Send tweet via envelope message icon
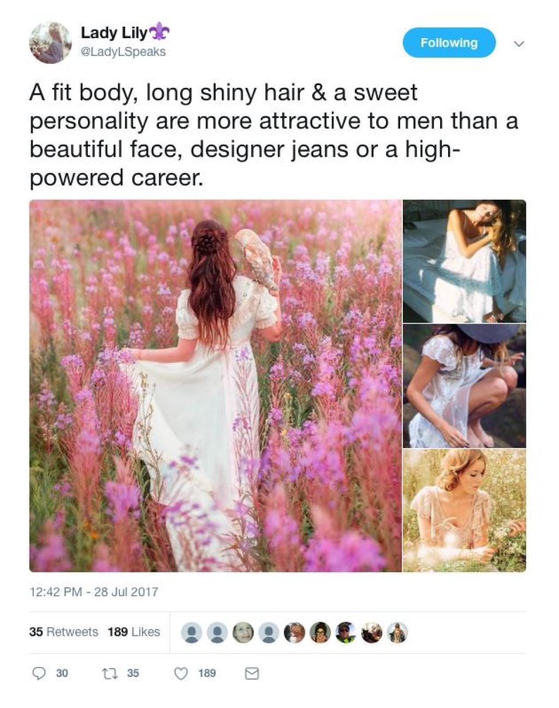 pos(251,674)
